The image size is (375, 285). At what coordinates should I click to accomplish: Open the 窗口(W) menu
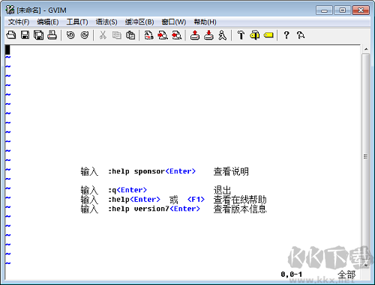coord(174,22)
